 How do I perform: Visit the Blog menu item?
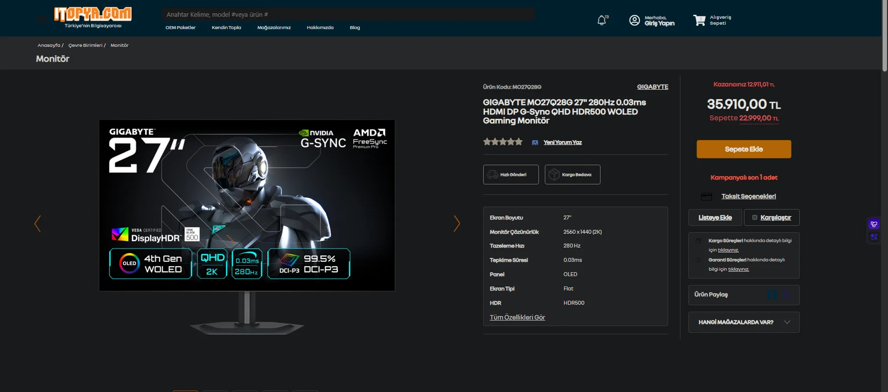(355, 28)
